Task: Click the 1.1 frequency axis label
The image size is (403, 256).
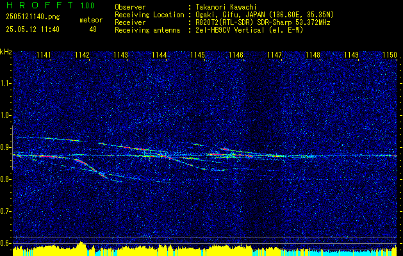Action: click(x=6, y=83)
